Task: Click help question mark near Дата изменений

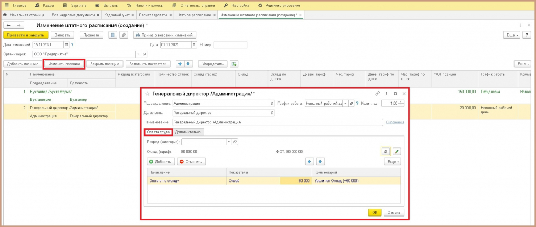Action: (72, 44)
